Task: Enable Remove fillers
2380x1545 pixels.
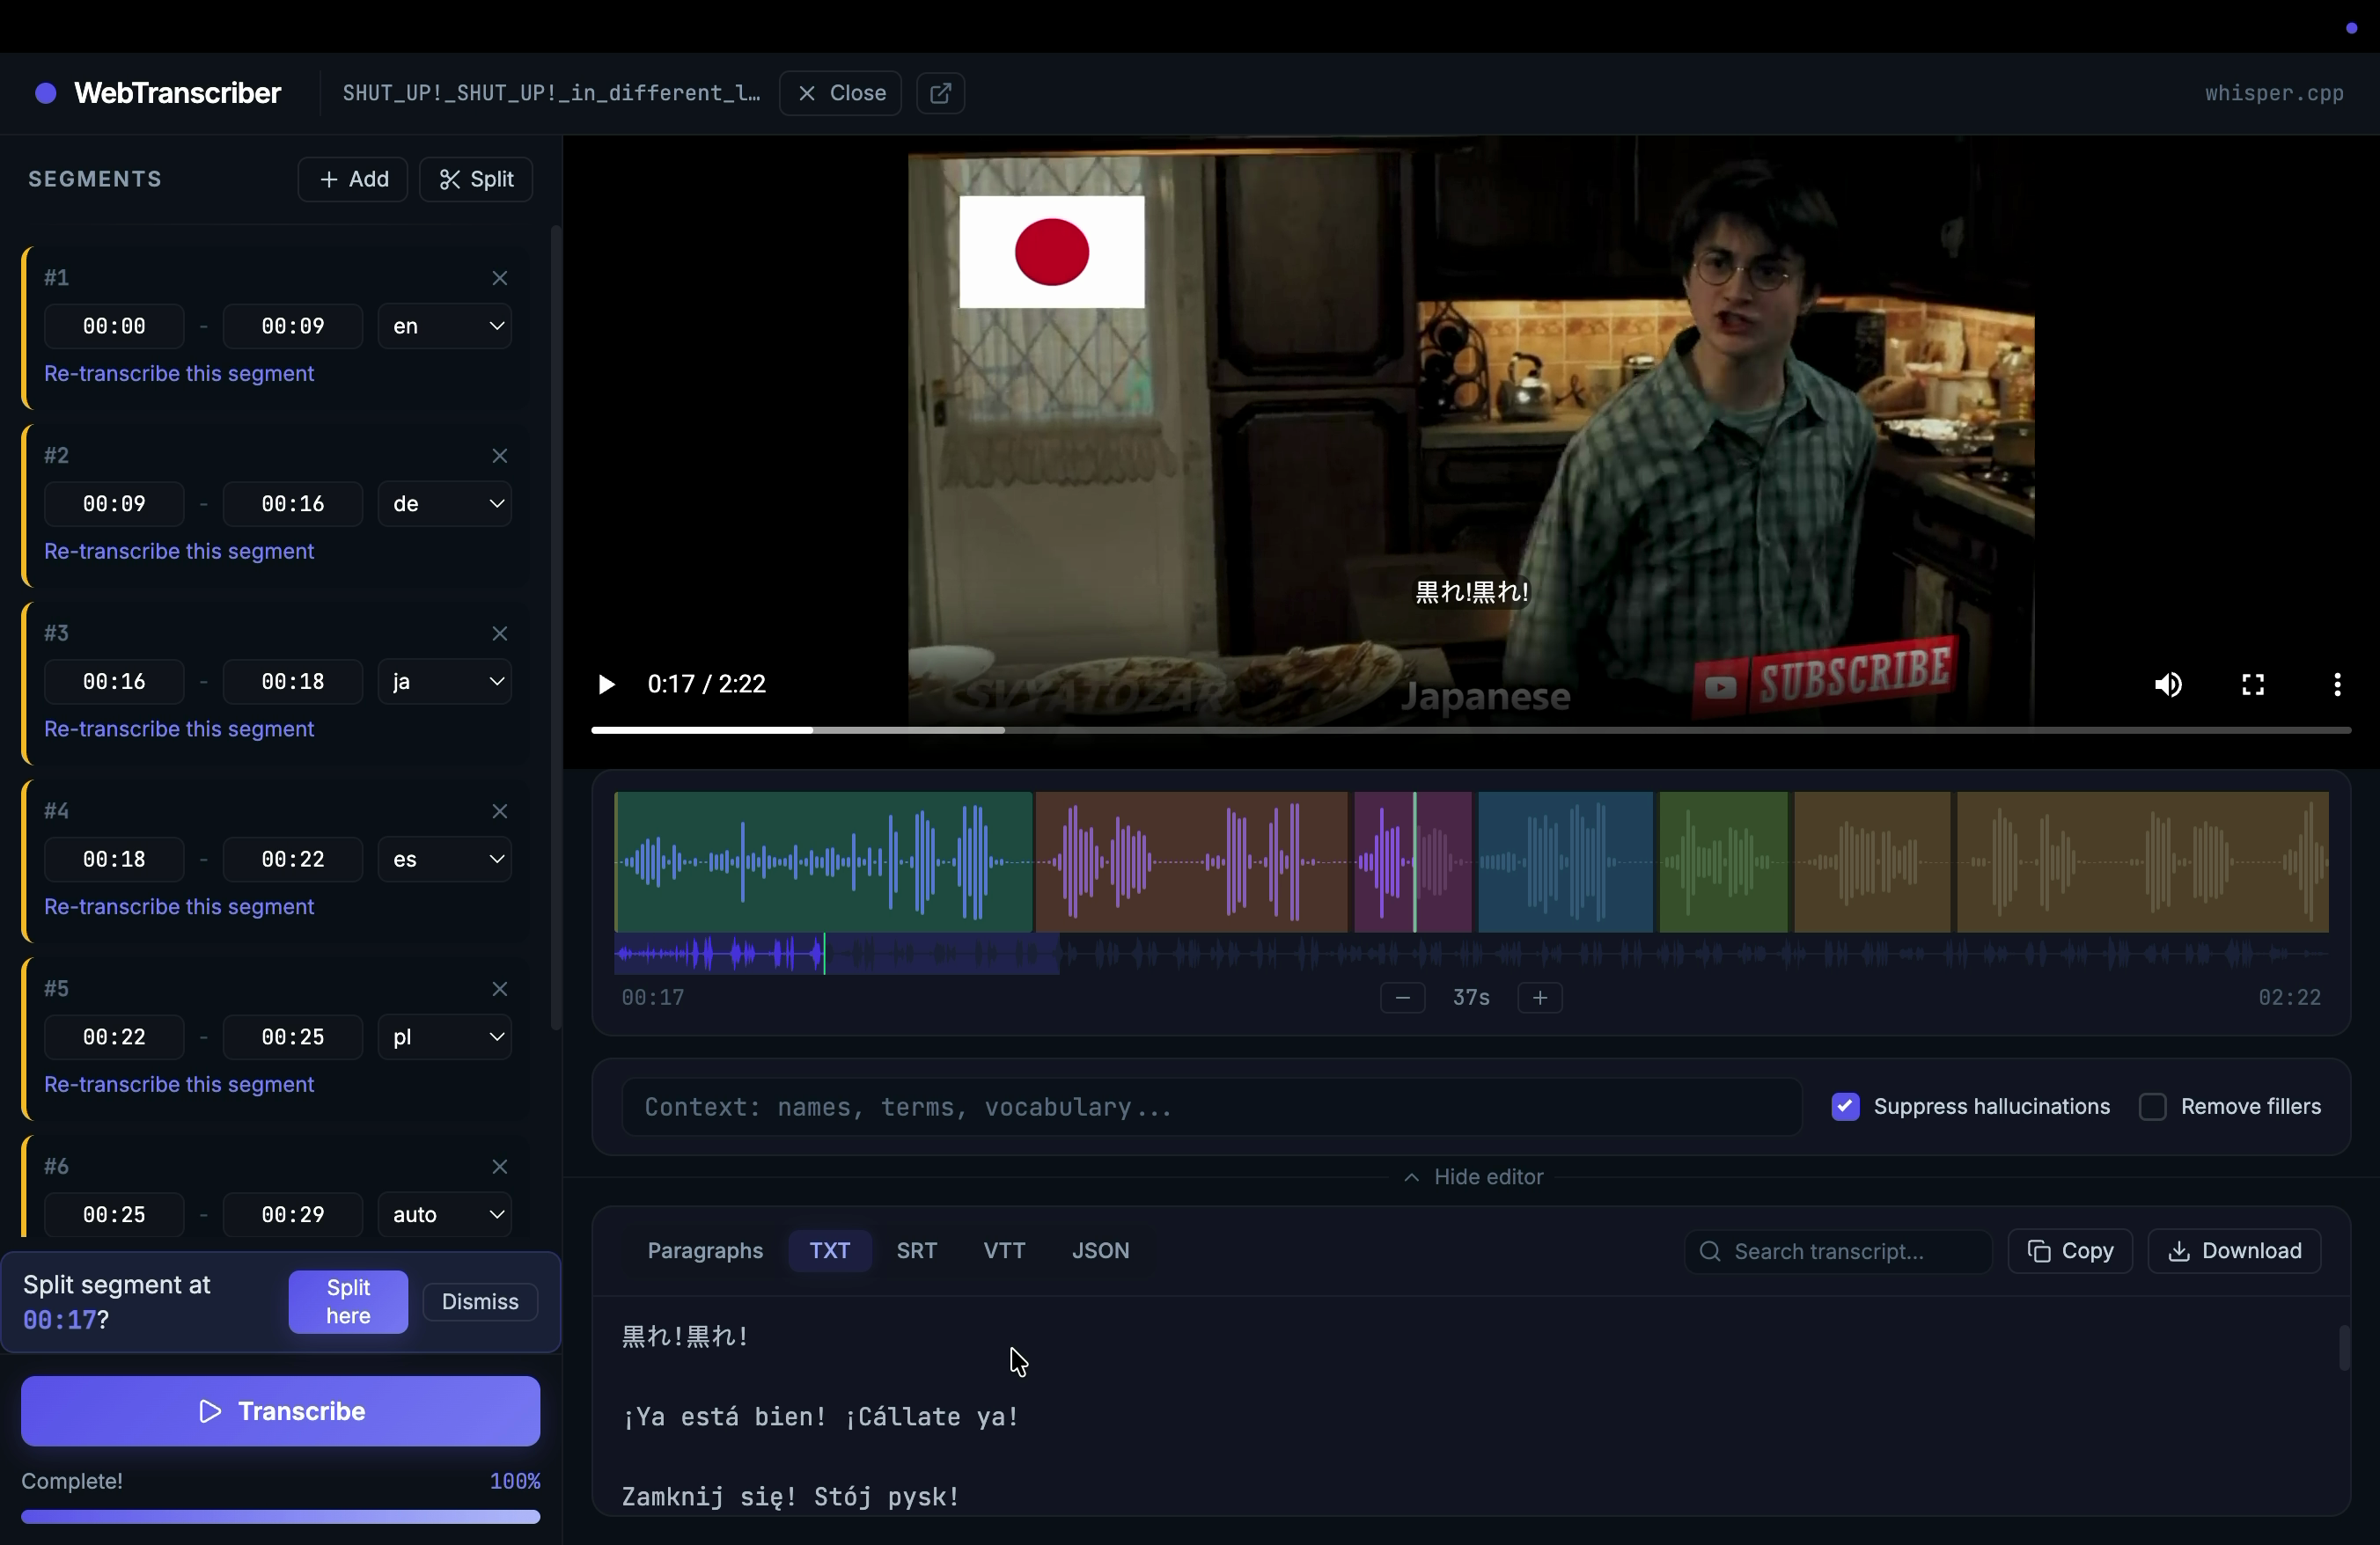Action: 2154,1106
